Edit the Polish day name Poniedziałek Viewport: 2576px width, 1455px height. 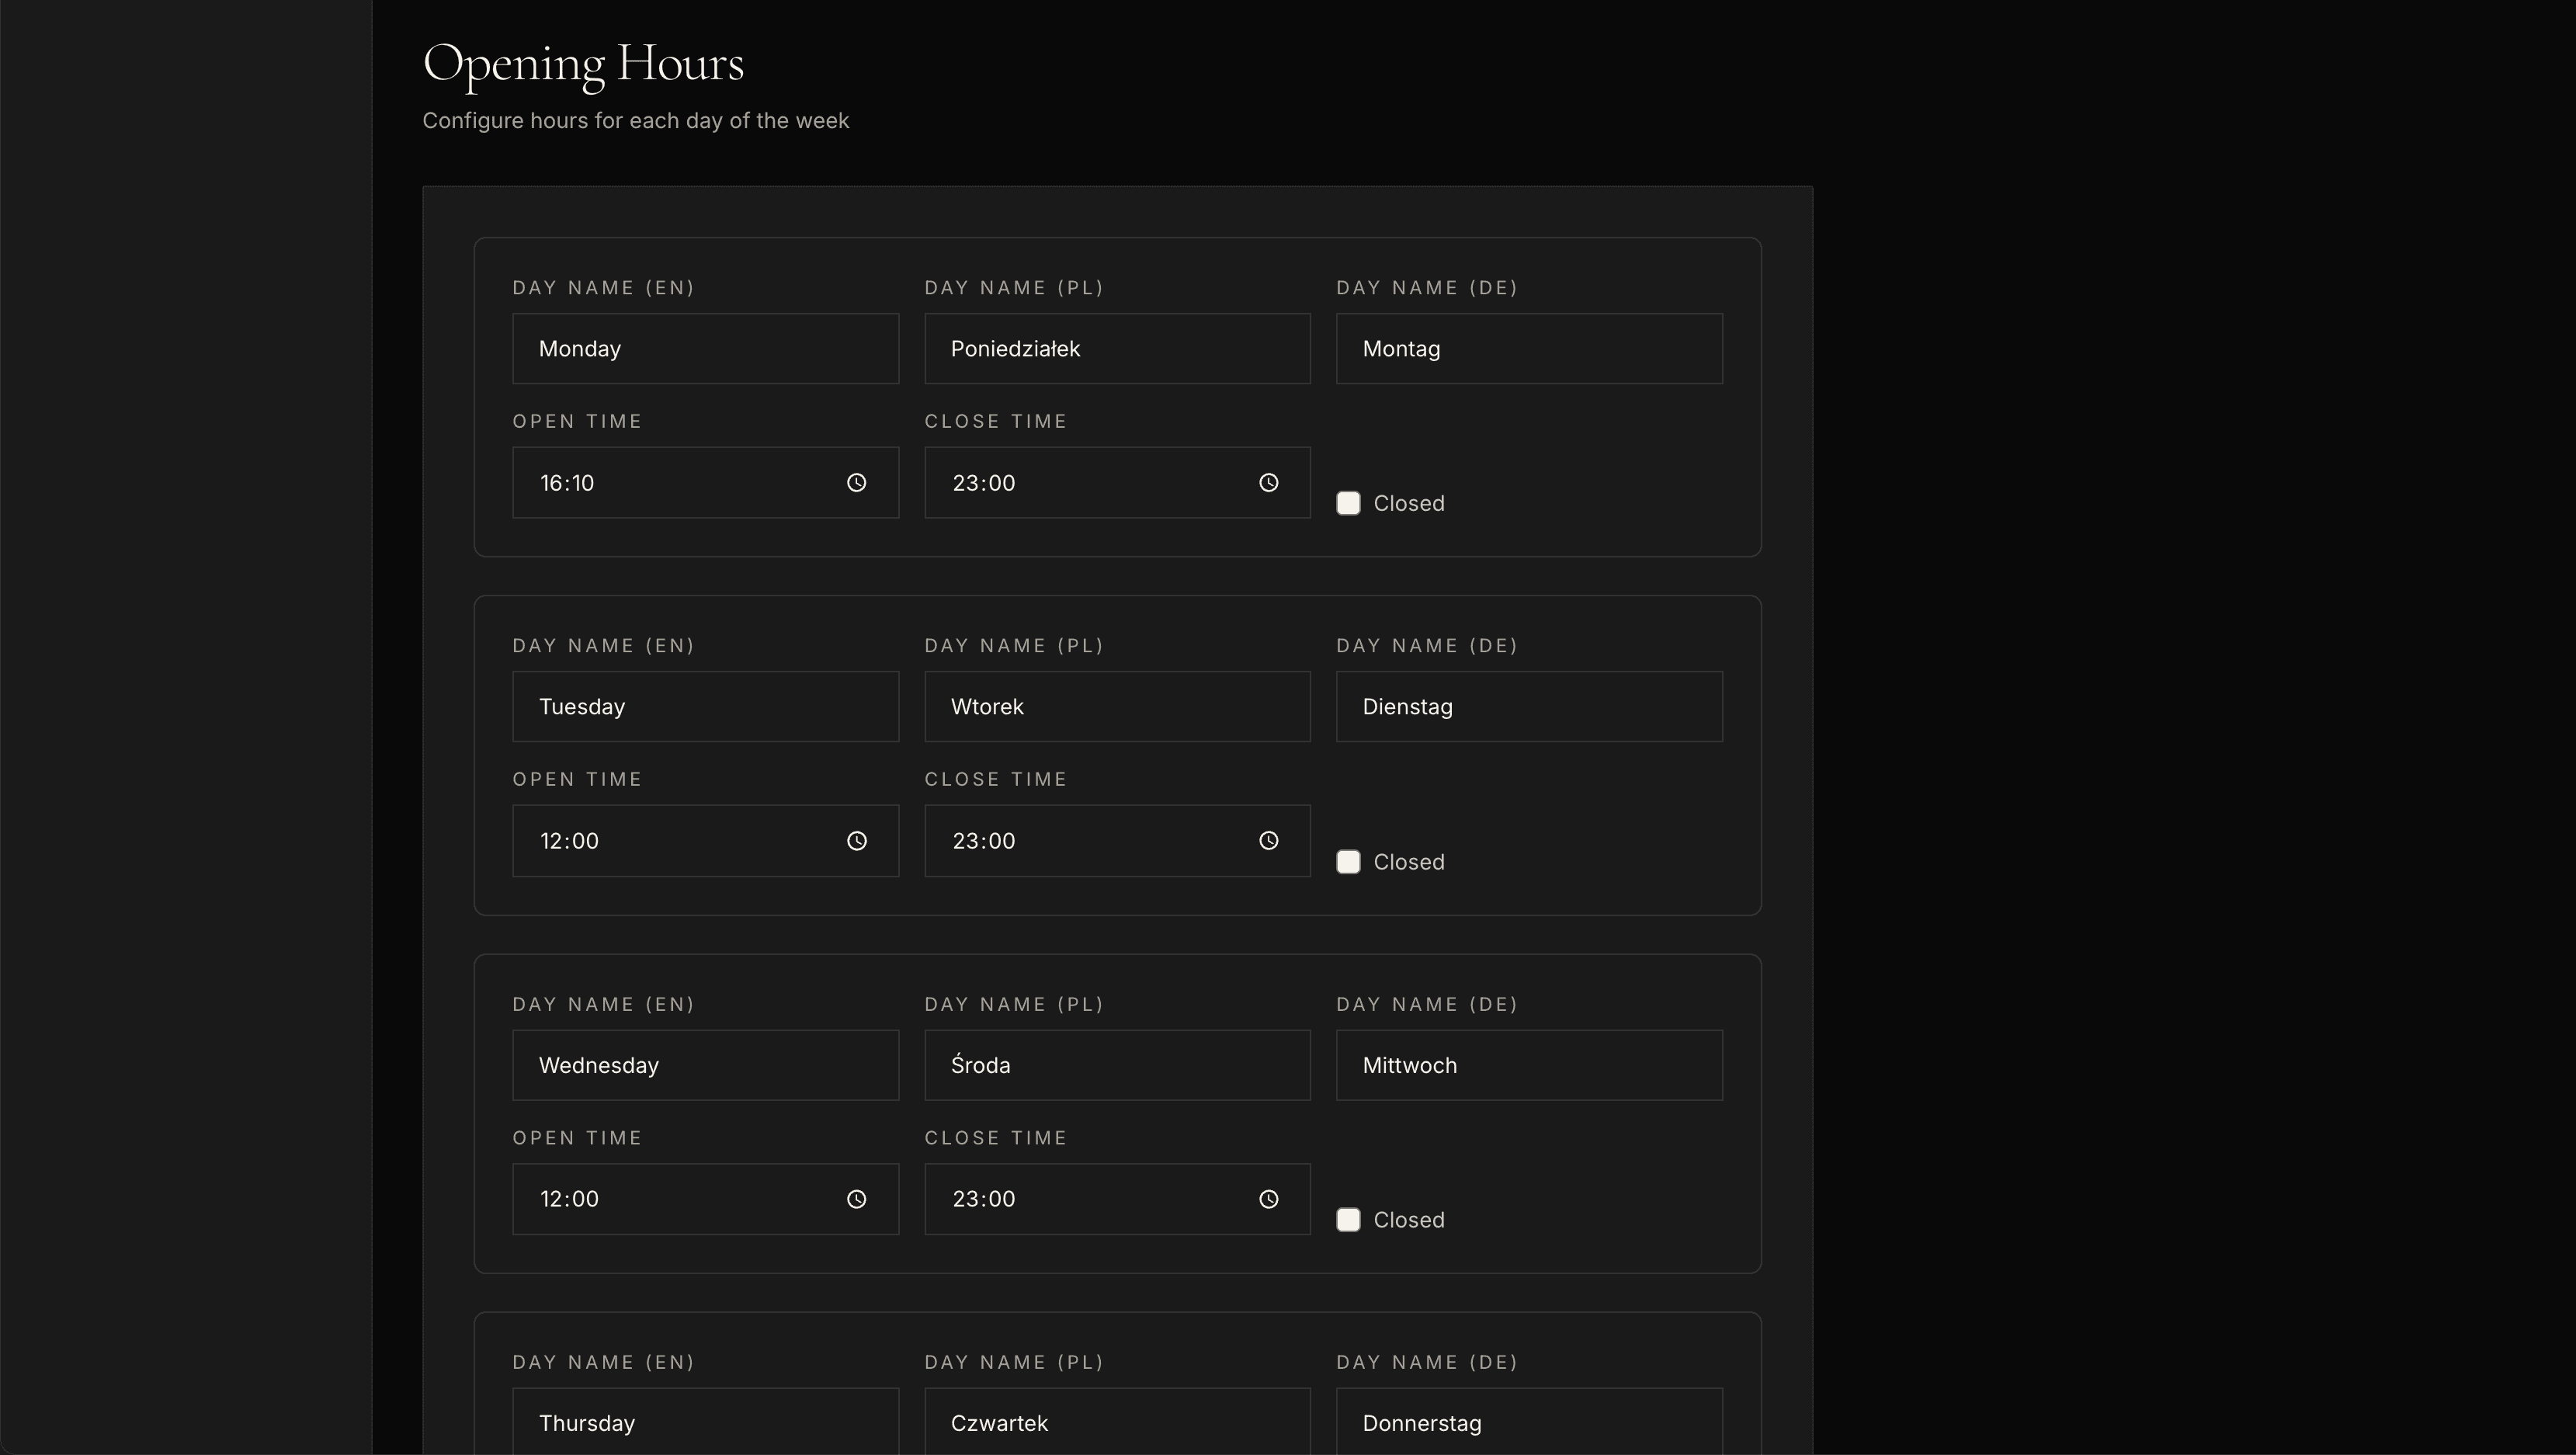tap(1117, 349)
